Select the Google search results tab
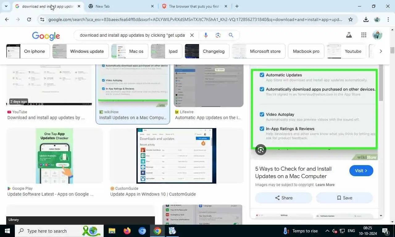This screenshot has width=395, height=237. [48, 6]
